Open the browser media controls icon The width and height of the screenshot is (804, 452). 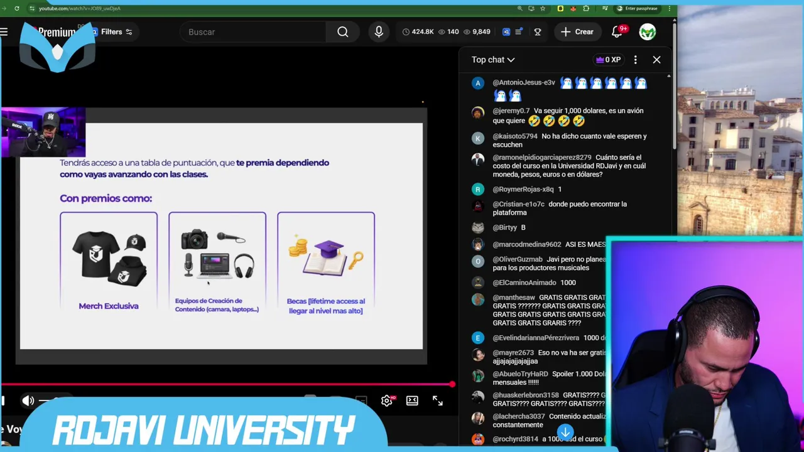(604, 8)
